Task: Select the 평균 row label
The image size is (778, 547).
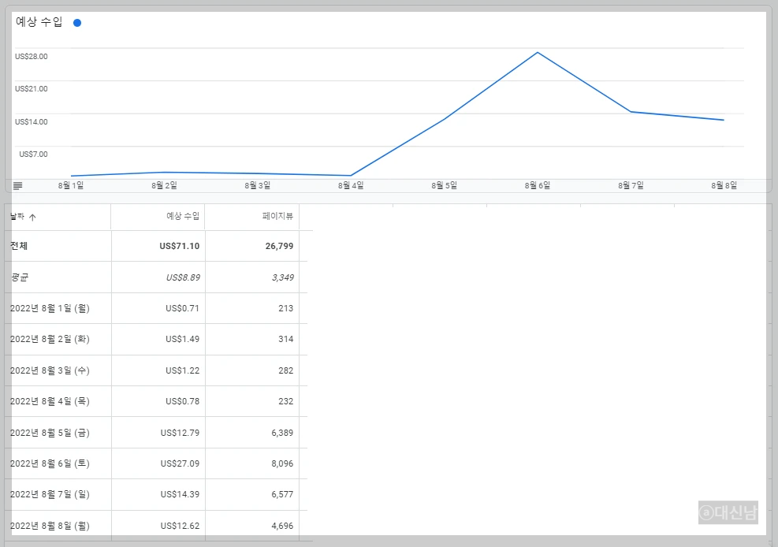Action: (19, 277)
